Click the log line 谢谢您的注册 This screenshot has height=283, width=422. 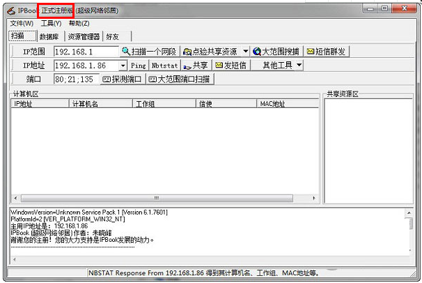tap(82, 240)
